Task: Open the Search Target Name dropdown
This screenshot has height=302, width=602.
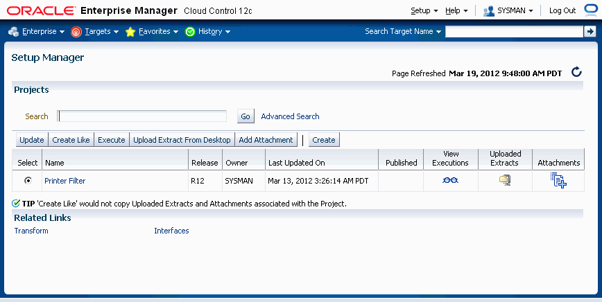Action: [403, 31]
